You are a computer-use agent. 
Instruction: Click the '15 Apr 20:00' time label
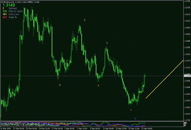(x=121, y=129)
